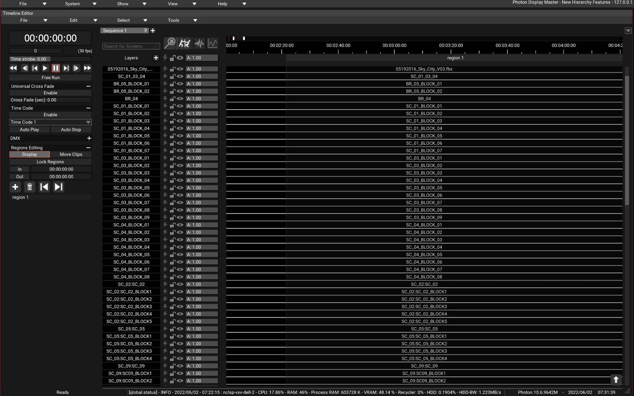
Task: Enable the Display regions editing mode
Action: (29, 154)
